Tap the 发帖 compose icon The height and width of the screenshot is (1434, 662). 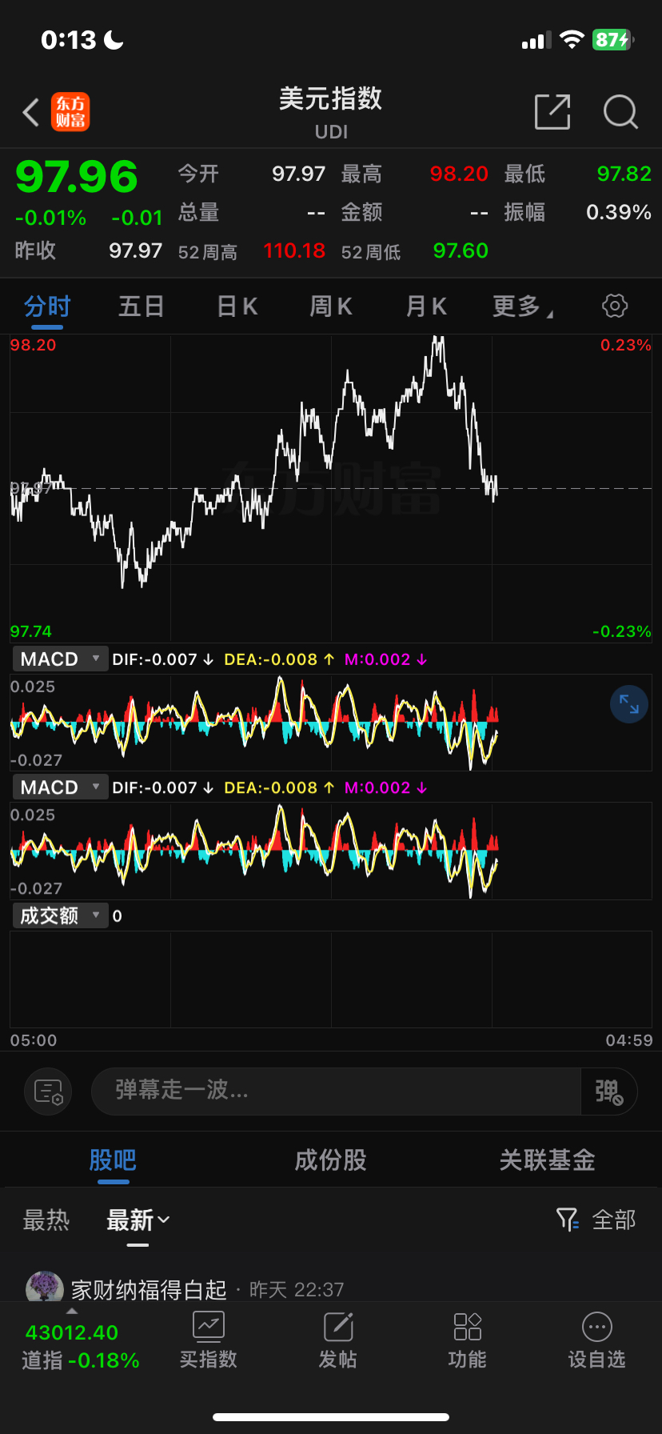pyautogui.click(x=338, y=1326)
